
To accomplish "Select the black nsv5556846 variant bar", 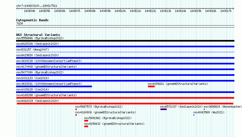I will [x=125, y=41].
